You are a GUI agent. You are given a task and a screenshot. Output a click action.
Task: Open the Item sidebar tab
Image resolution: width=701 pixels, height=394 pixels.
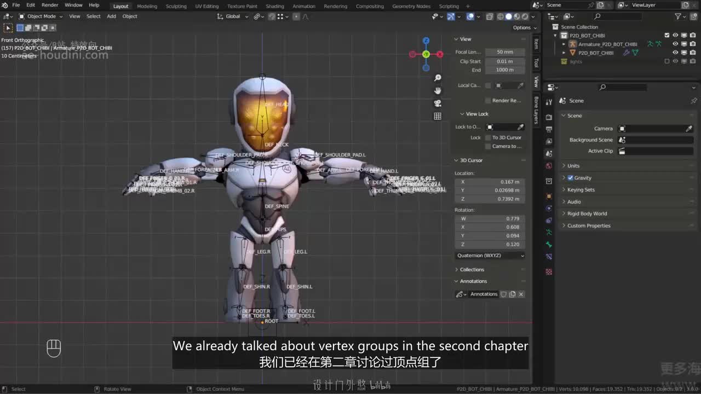pyautogui.click(x=536, y=44)
